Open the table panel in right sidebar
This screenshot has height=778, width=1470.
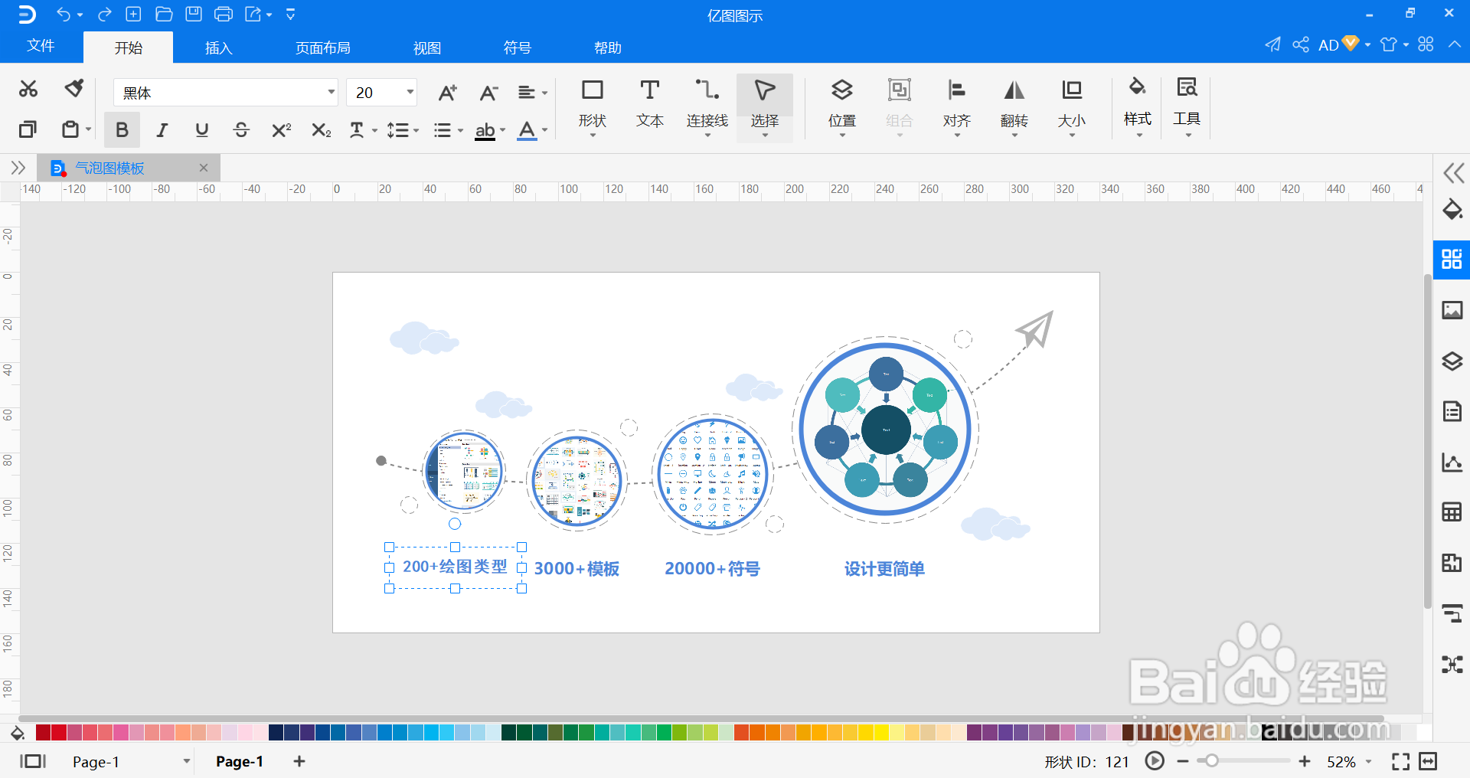(x=1452, y=512)
